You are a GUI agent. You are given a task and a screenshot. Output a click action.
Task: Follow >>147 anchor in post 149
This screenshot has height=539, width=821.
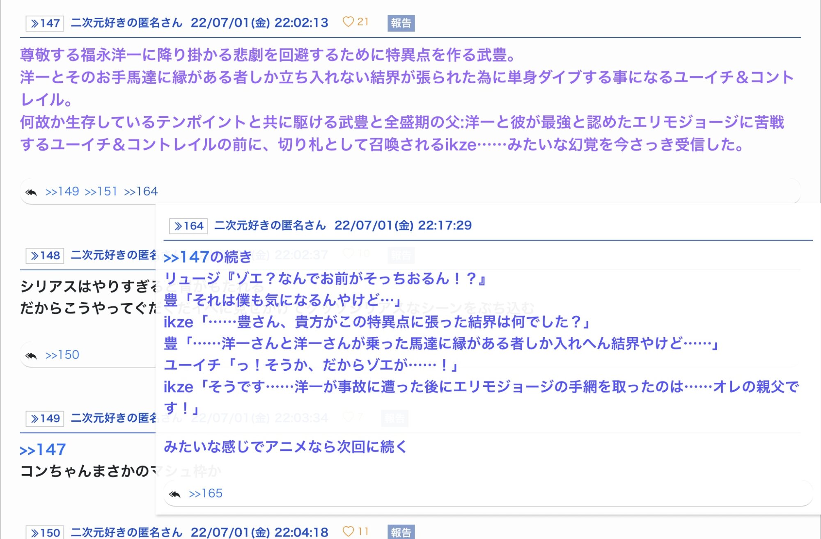click(x=43, y=450)
